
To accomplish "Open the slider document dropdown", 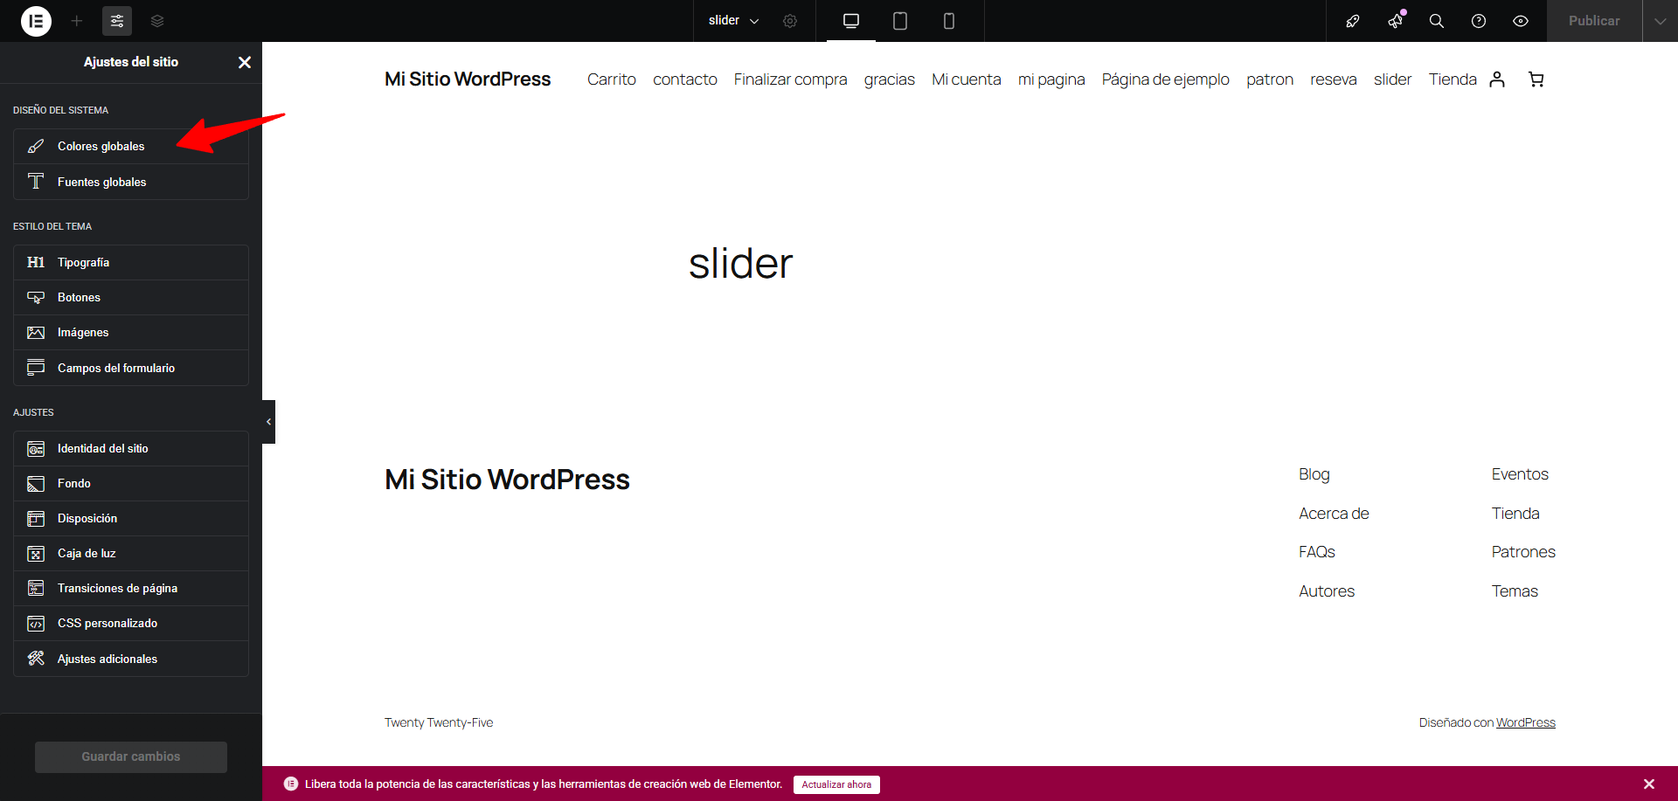I will pyautogui.click(x=733, y=21).
